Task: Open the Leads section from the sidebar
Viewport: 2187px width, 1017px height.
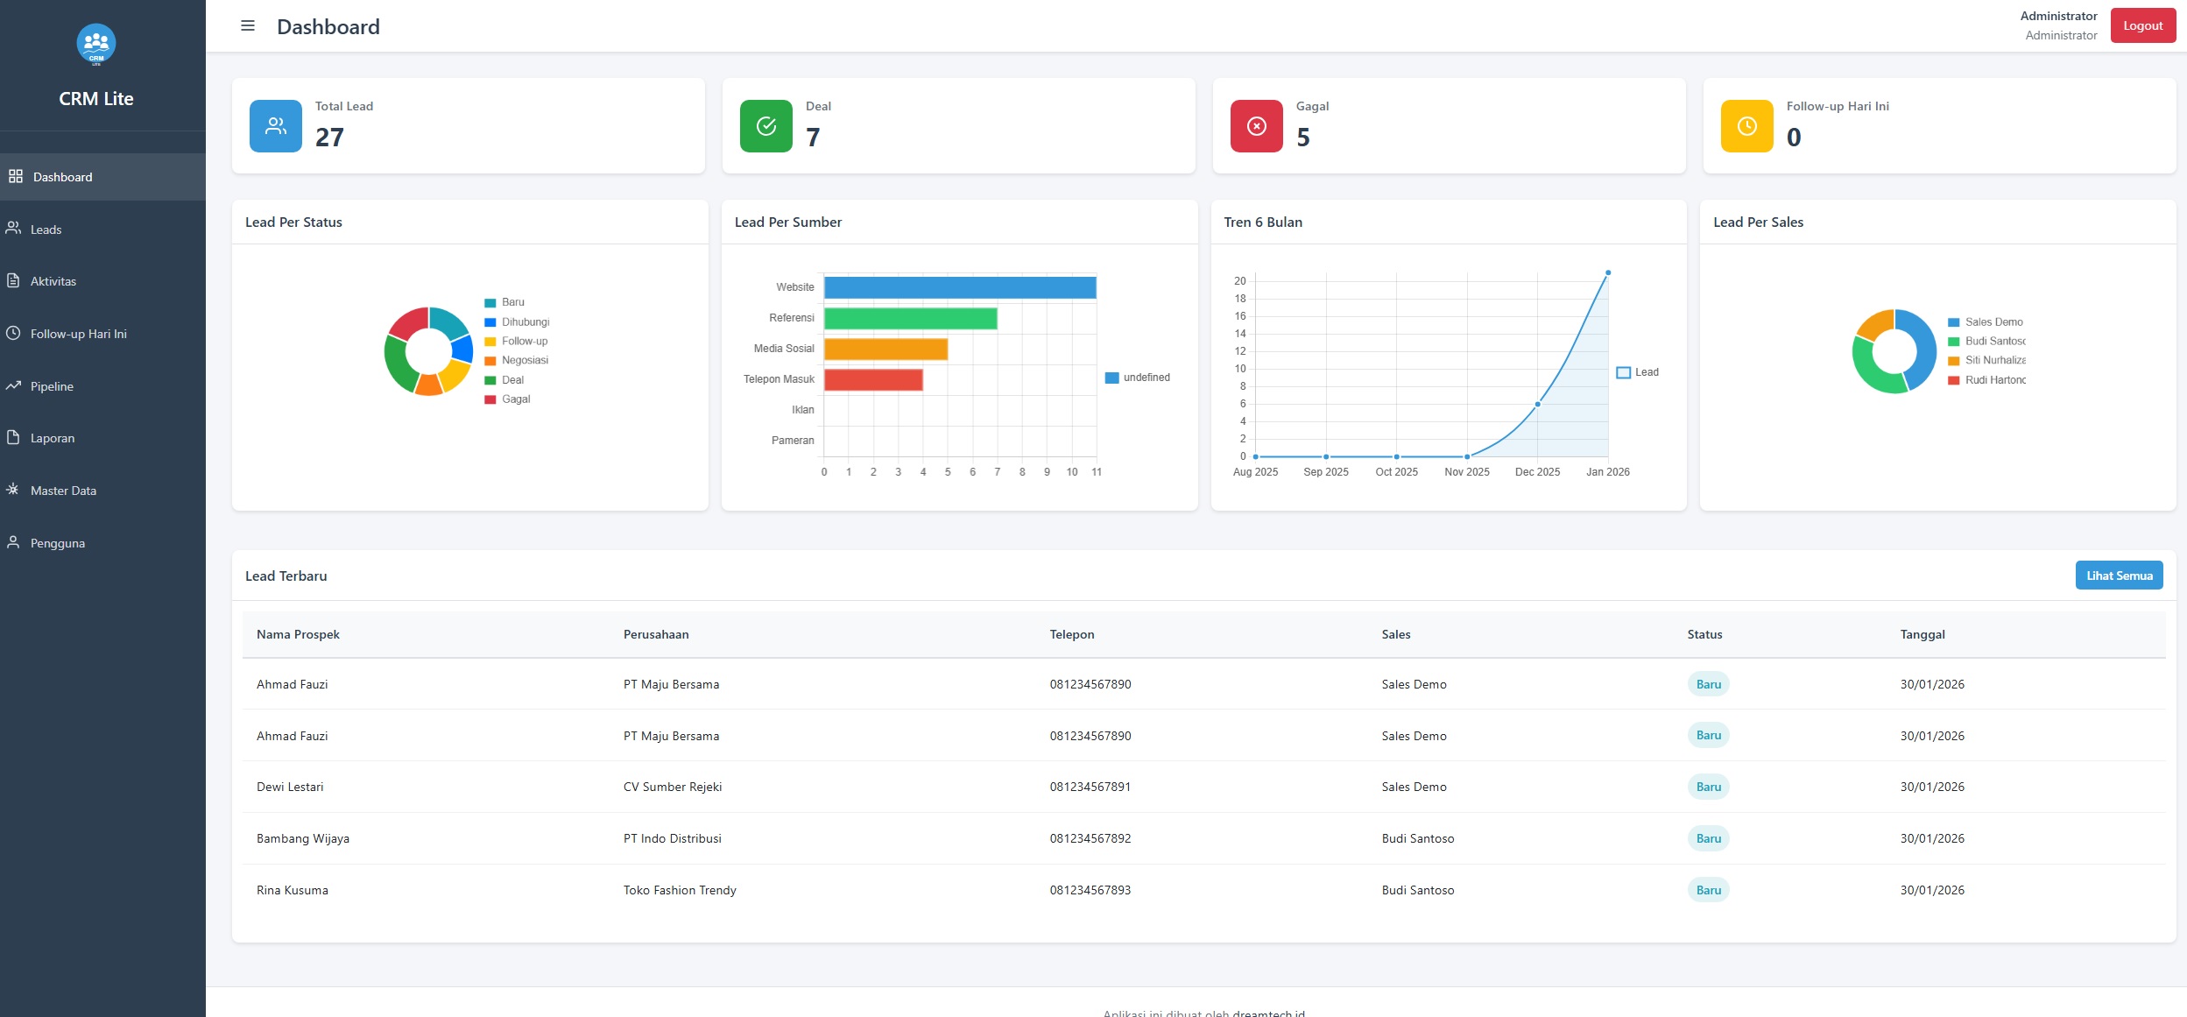Action: tap(46, 229)
